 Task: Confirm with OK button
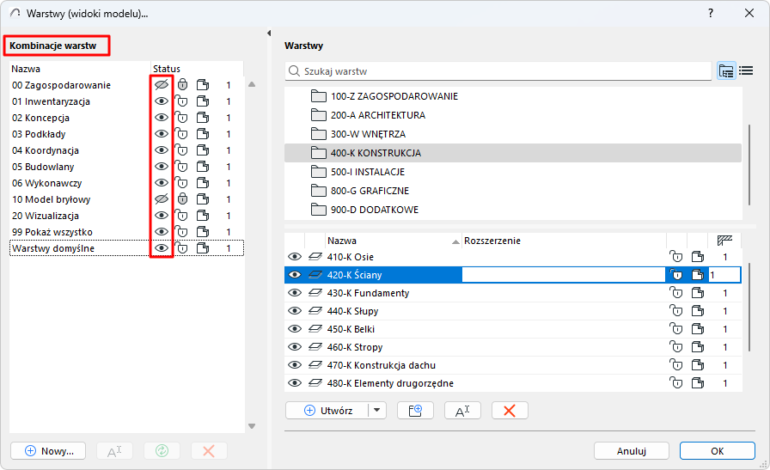[717, 451]
